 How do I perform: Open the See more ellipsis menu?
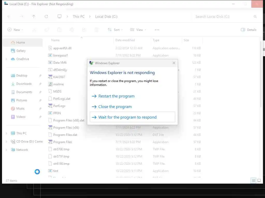pyautogui.click(x=157, y=30)
